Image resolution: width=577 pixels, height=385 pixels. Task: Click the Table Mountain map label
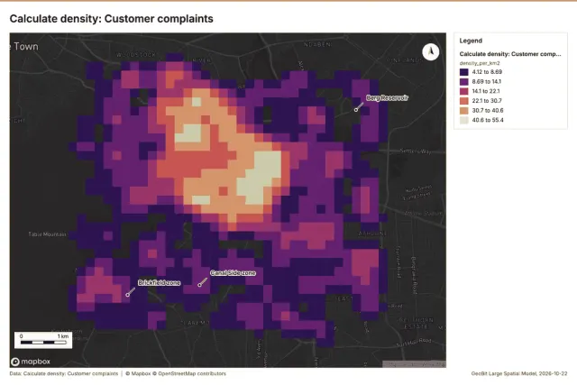point(48,234)
